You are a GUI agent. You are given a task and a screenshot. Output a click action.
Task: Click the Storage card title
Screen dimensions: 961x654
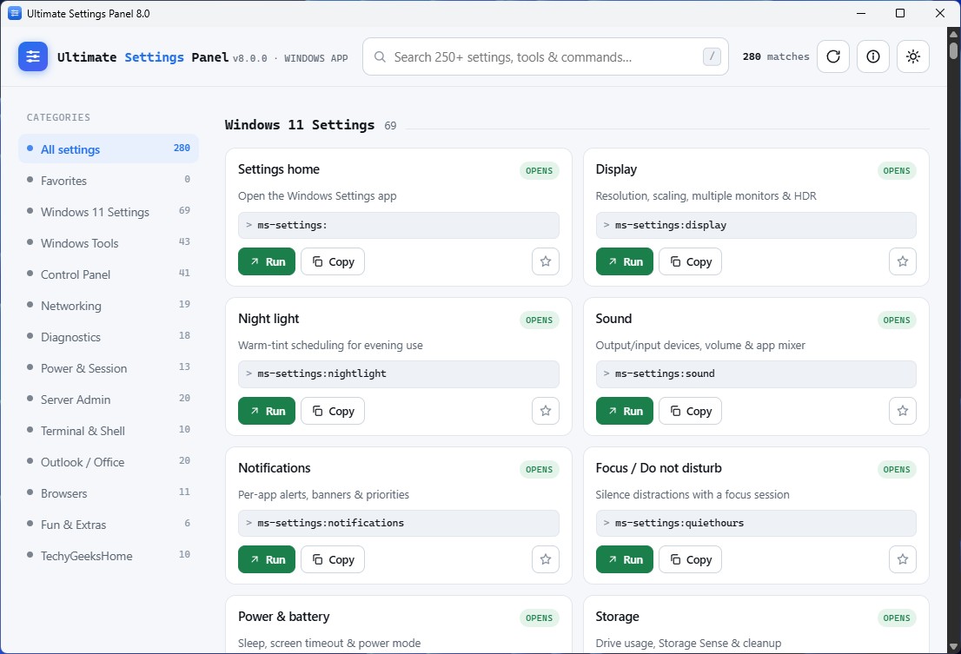(617, 616)
